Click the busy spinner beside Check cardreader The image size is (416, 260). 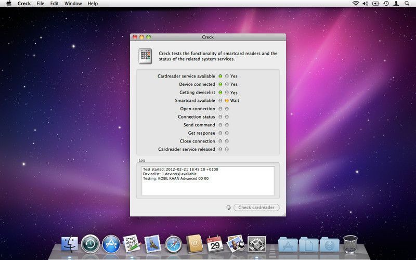click(228, 207)
